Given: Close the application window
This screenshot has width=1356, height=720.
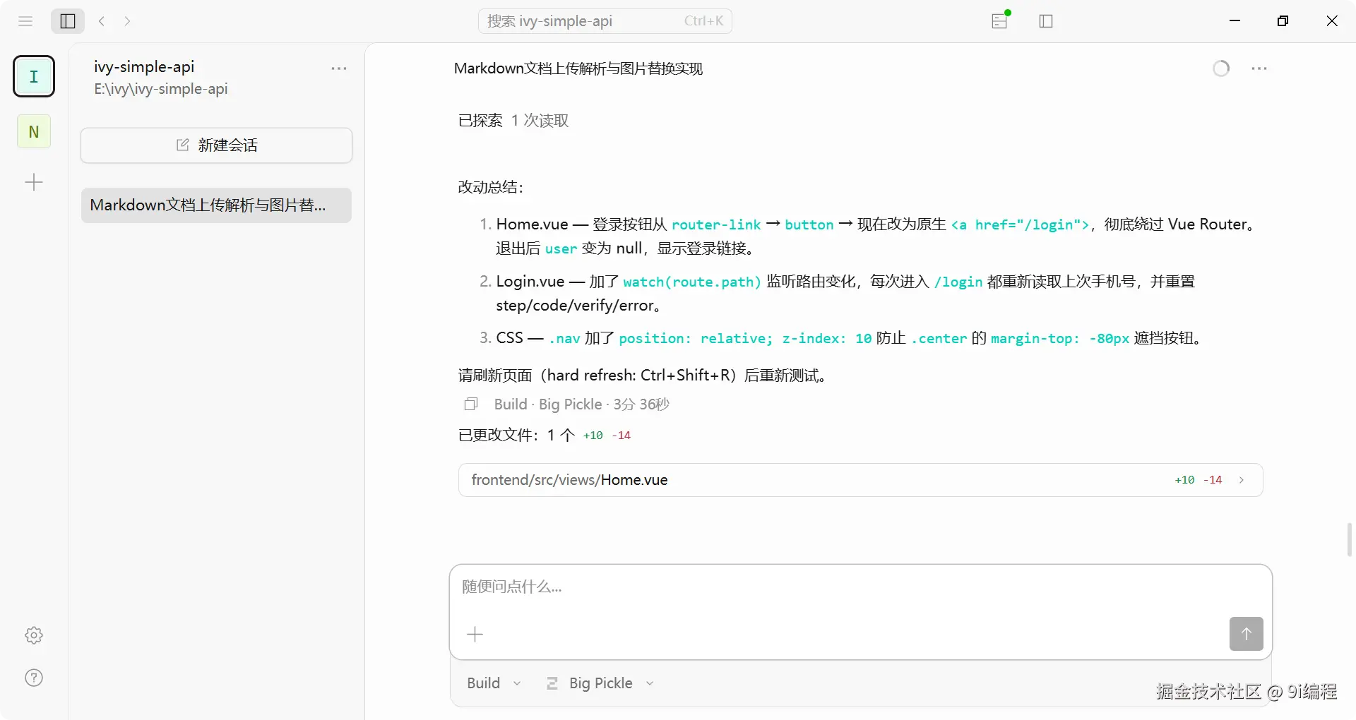Looking at the screenshot, I should tap(1332, 21).
